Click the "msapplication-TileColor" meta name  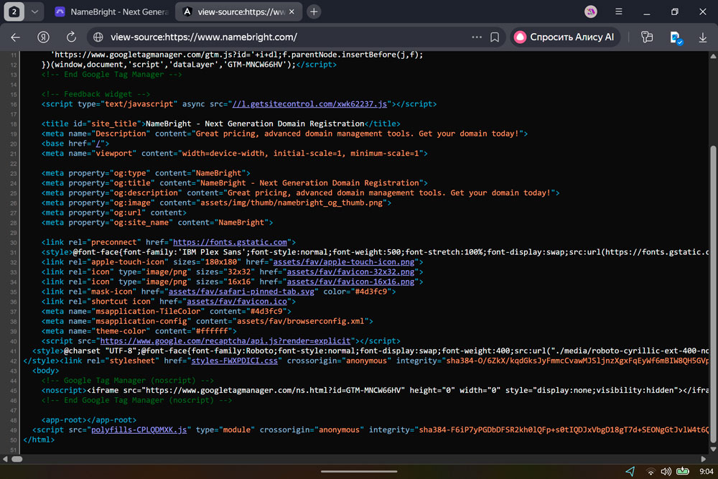click(x=148, y=312)
